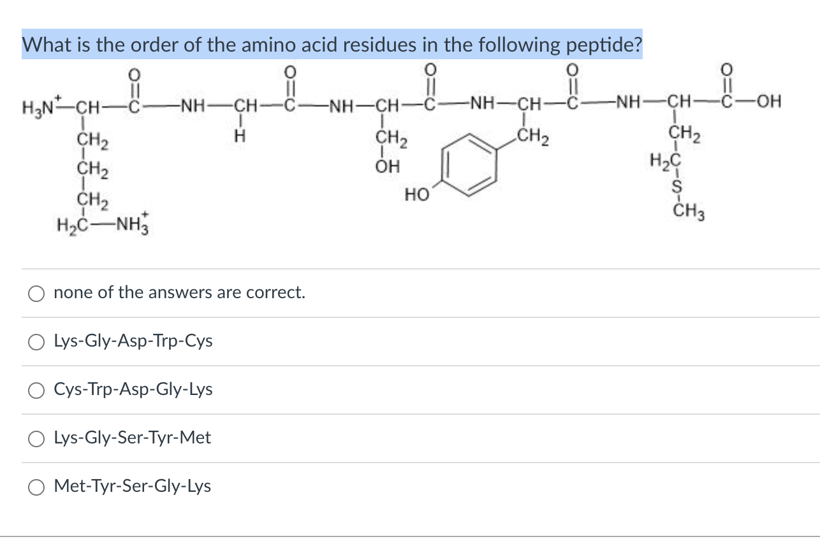Select the 'Lys-Gly-Ser-Tyr-Met' answer option

[36, 438]
